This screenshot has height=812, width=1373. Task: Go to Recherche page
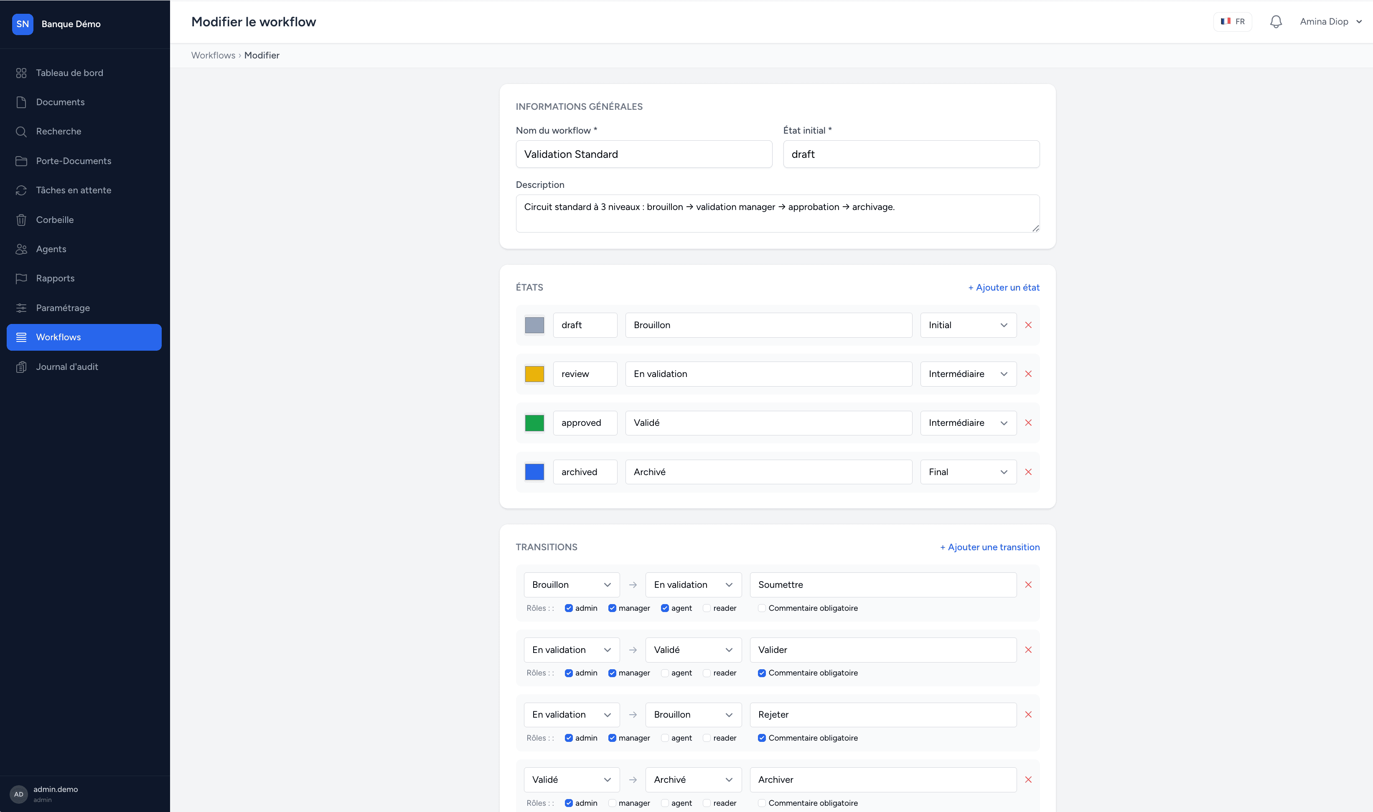coord(84,132)
